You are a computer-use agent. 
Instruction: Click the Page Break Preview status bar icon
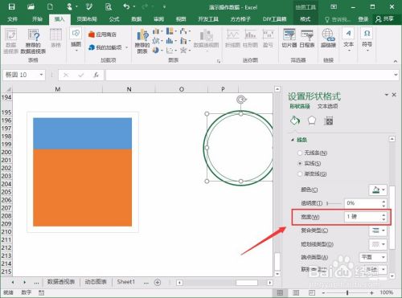[x=312, y=292]
